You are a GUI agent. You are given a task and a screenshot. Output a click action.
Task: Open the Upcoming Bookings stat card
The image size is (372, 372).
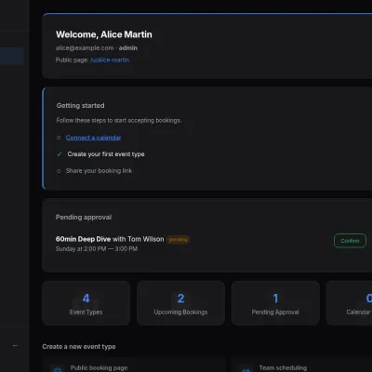click(x=180, y=303)
